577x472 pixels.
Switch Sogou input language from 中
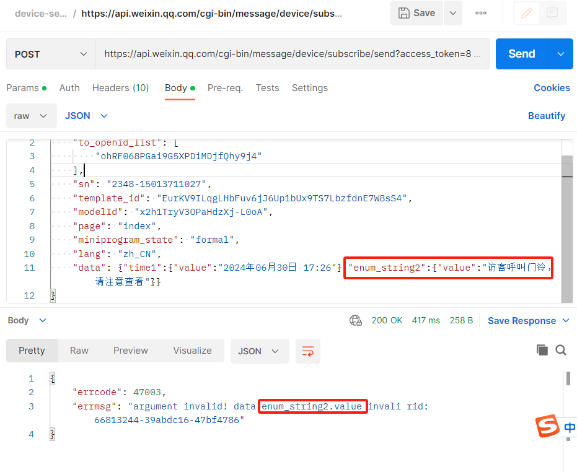pyautogui.click(x=570, y=427)
